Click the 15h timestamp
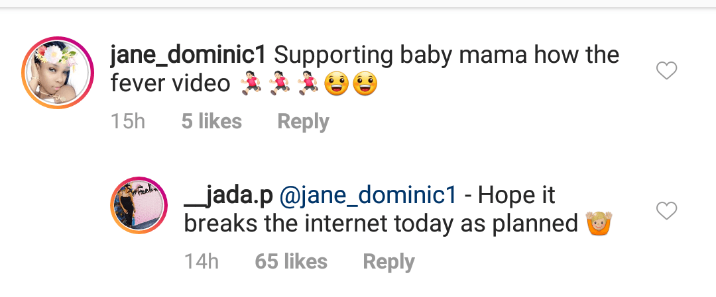The height and width of the screenshot is (297, 716). click(127, 122)
